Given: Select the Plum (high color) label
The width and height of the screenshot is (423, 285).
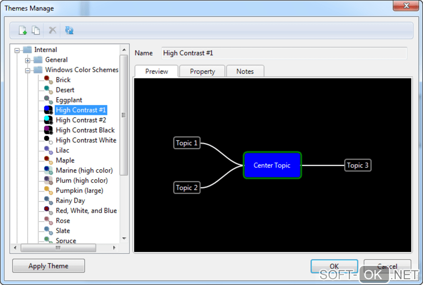Looking at the screenshot, I should pyautogui.click(x=82, y=180).
